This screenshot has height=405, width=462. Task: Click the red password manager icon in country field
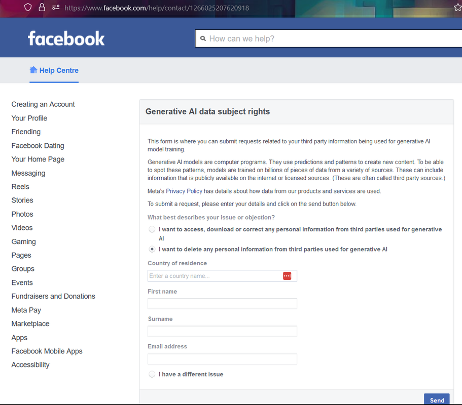287,276
